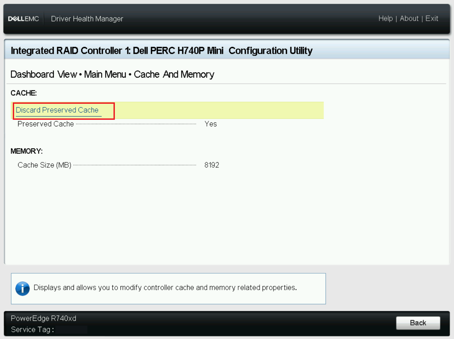Open the About menu item
This screenshot has height=339, width=454.
click(409, 18)
